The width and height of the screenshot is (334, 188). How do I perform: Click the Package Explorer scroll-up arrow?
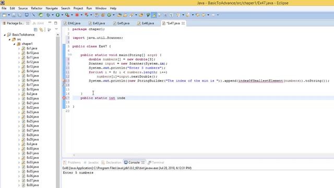click(x=58, y=35)
